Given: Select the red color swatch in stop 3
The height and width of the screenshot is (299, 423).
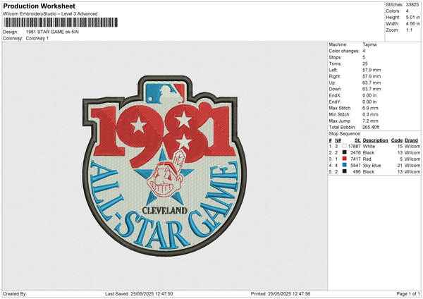Looking at the screenshot, I should [x=344, y=159].
